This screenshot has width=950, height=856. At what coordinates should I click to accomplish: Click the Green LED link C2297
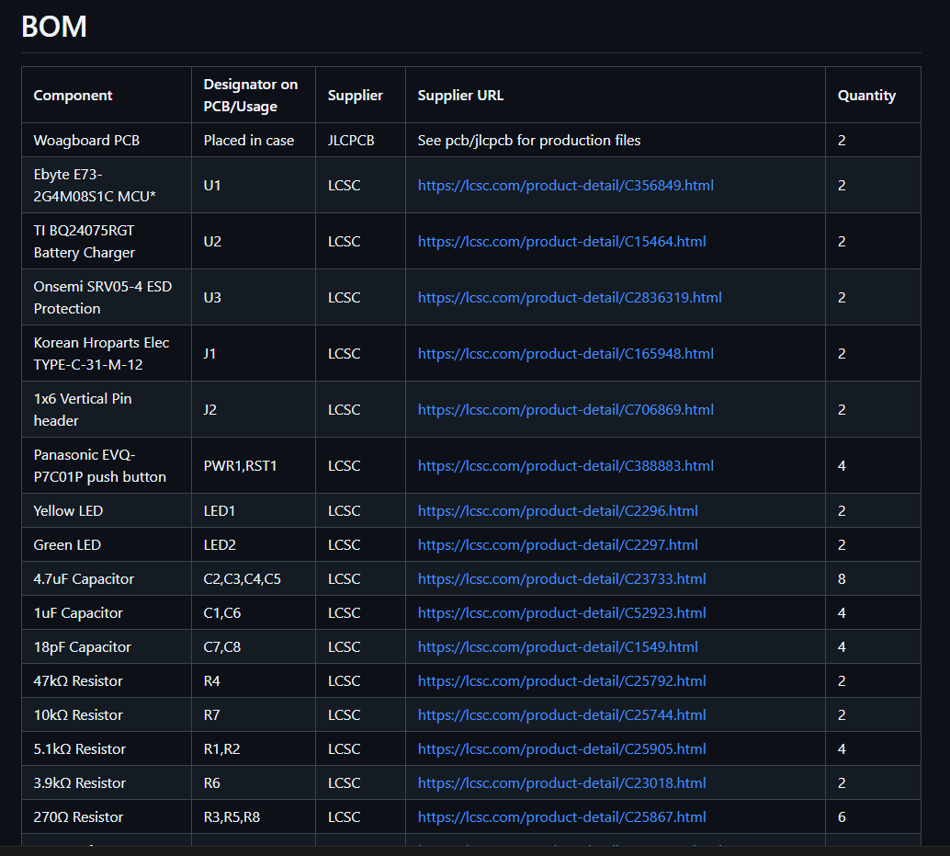[x=558, y=544]
